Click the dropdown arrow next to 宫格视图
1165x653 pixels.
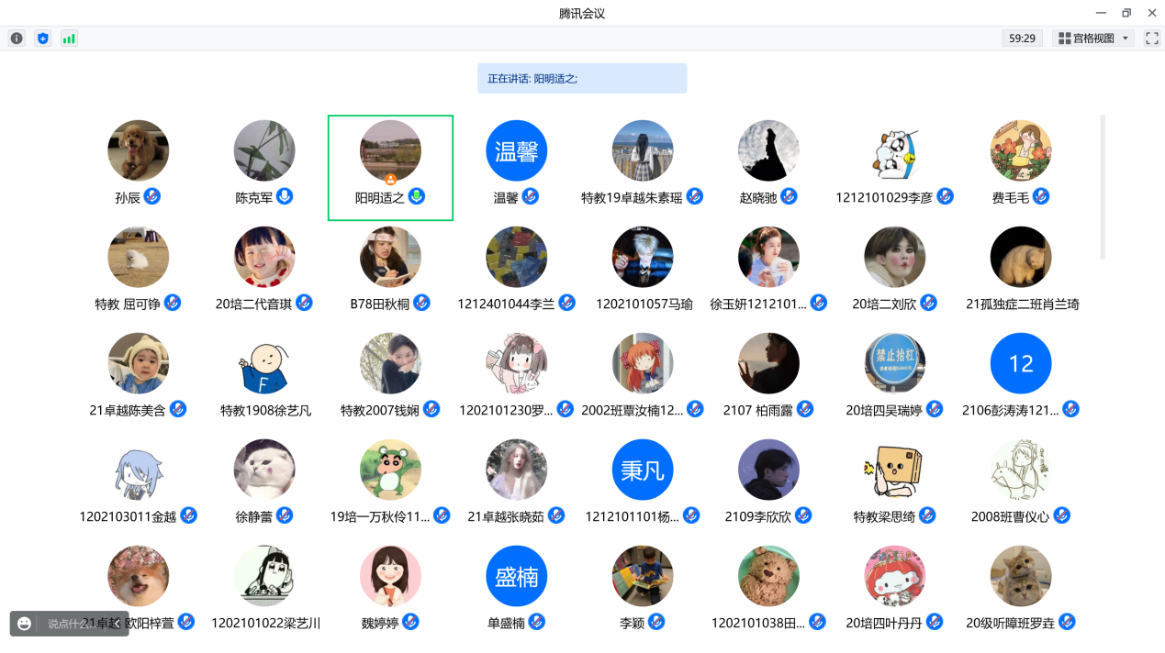[1126, 39]
